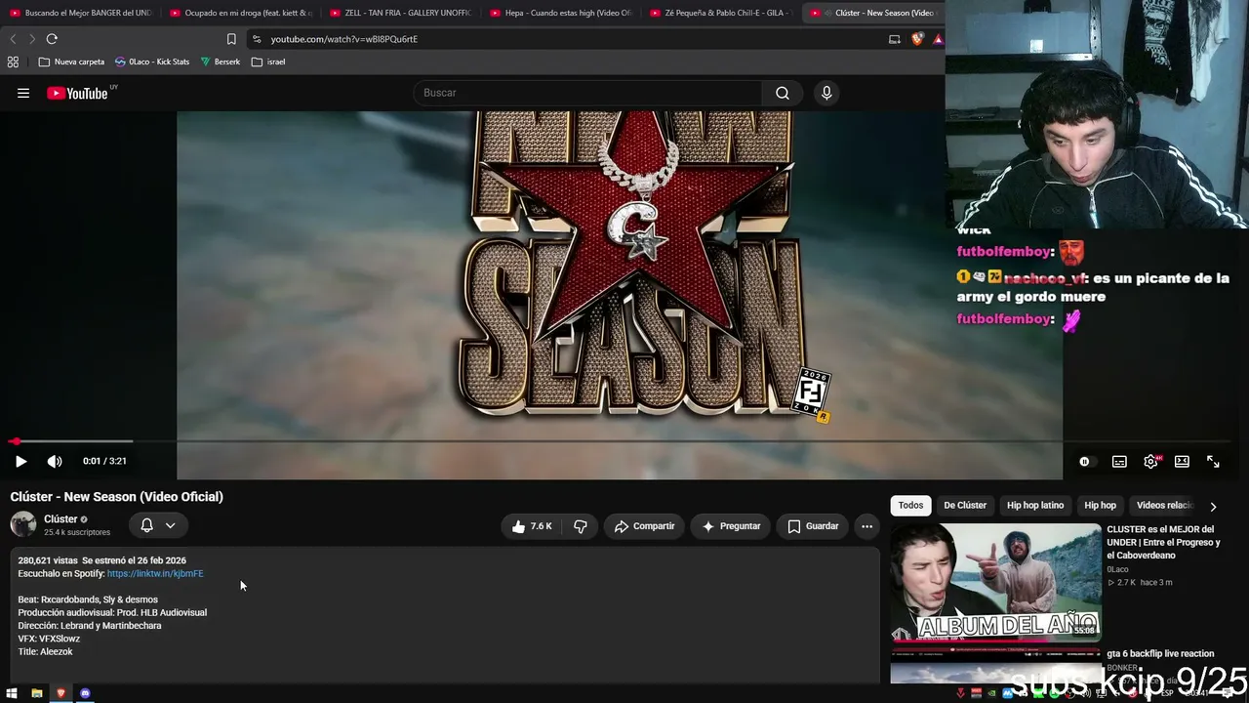Screen dimensions: 1249x703
Task: Open the browser apps grid in bookmarks bar
Action: pos(13,62)
